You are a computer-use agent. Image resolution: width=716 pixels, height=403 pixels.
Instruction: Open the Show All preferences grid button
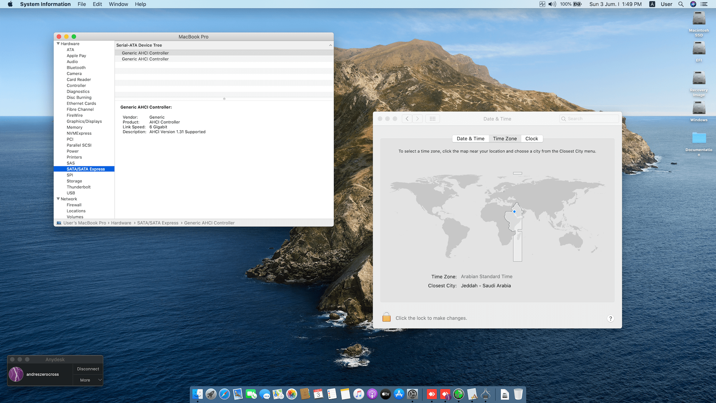coord(432,119)
